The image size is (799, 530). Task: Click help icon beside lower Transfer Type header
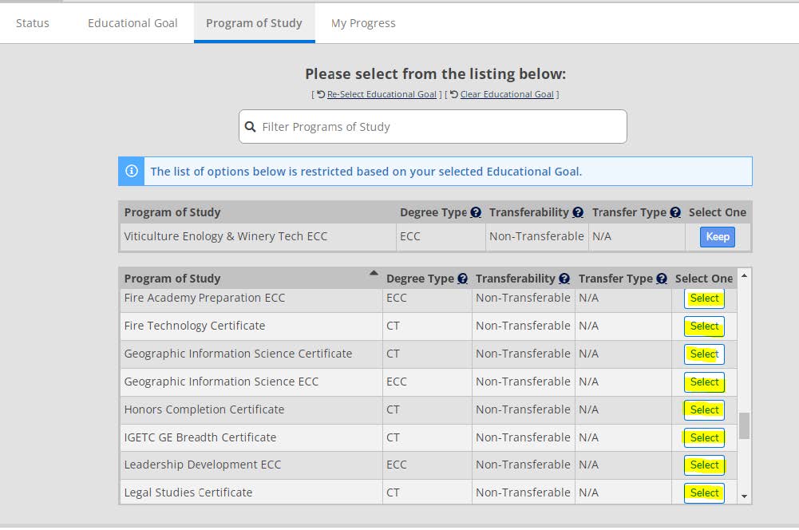662,279
